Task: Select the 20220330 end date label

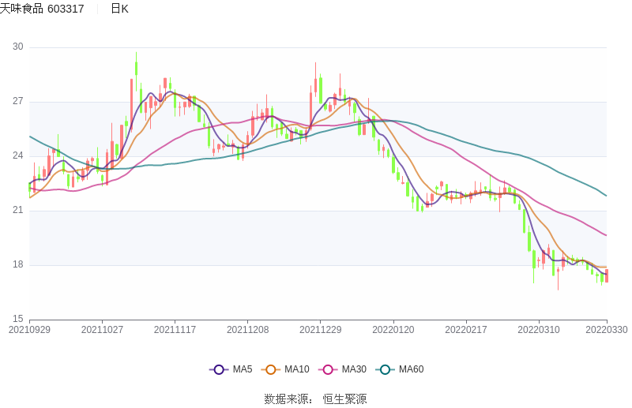Action: pos(607,330)
